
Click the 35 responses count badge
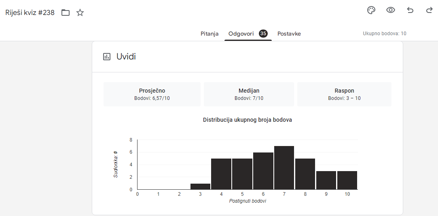[x=263, y=34]
